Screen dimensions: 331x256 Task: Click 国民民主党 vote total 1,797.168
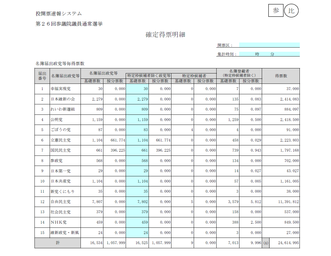(289, 150)
